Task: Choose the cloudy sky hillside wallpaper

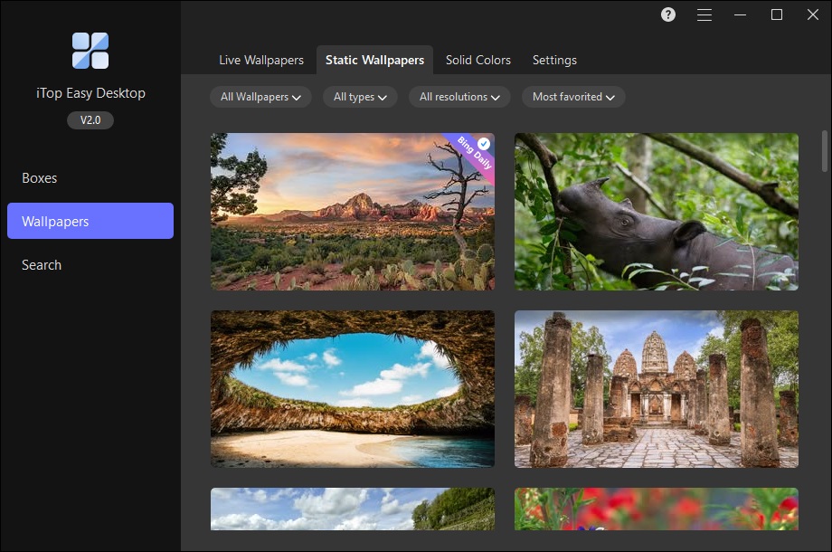Action: 353,509
